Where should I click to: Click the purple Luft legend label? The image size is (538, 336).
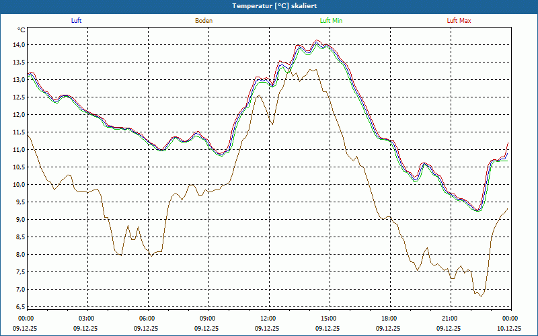tap(76, 21)
